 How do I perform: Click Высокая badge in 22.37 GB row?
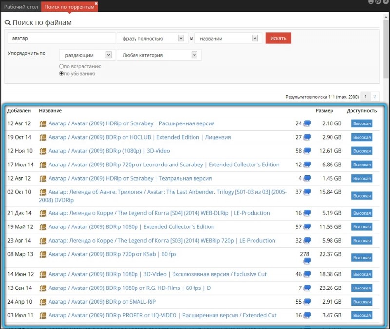click(362, 258)
